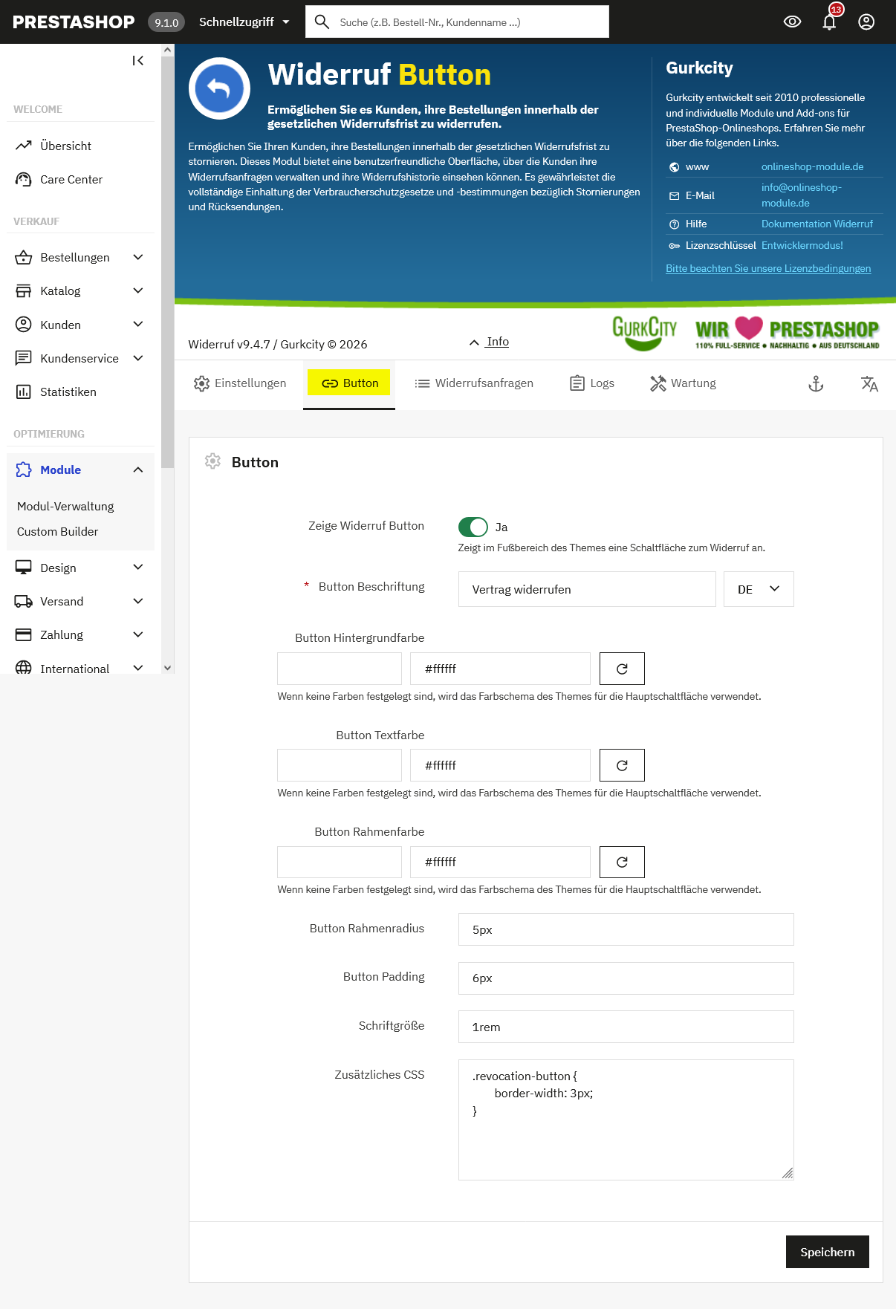
Task: Click the Care Center headset icon
Action: 24,179
